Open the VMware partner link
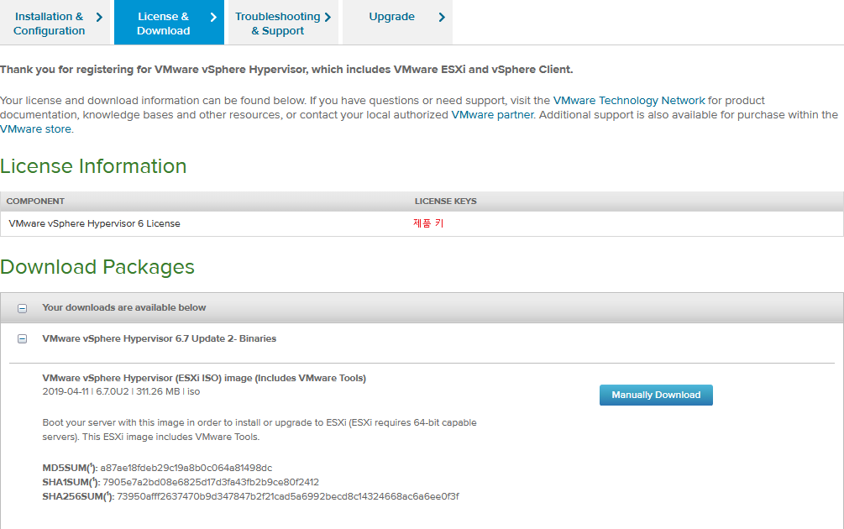 pos(492,115)
